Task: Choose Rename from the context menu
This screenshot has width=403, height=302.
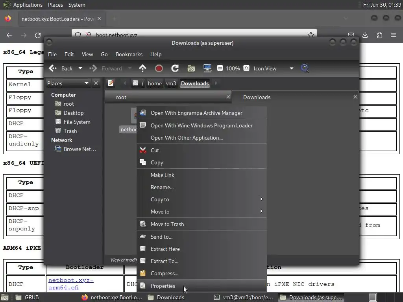Action: (202, 187)
